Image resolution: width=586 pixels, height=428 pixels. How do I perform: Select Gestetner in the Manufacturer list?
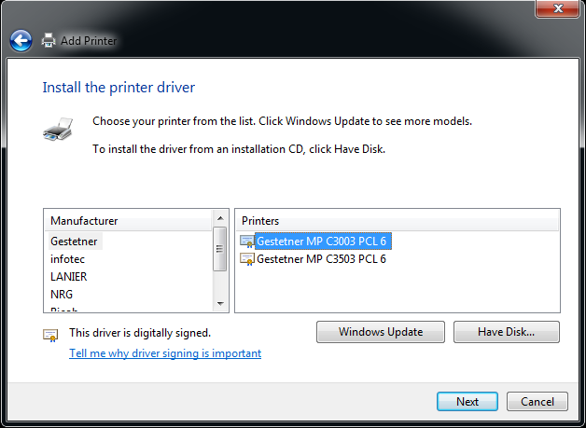[75, 242]
